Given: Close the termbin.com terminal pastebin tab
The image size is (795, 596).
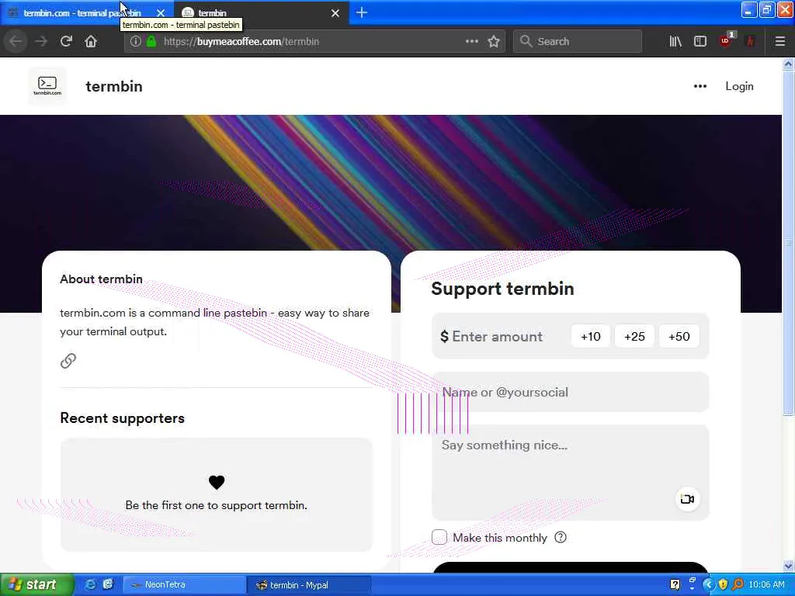Looking at the screenshot, I should click(161, 12).
